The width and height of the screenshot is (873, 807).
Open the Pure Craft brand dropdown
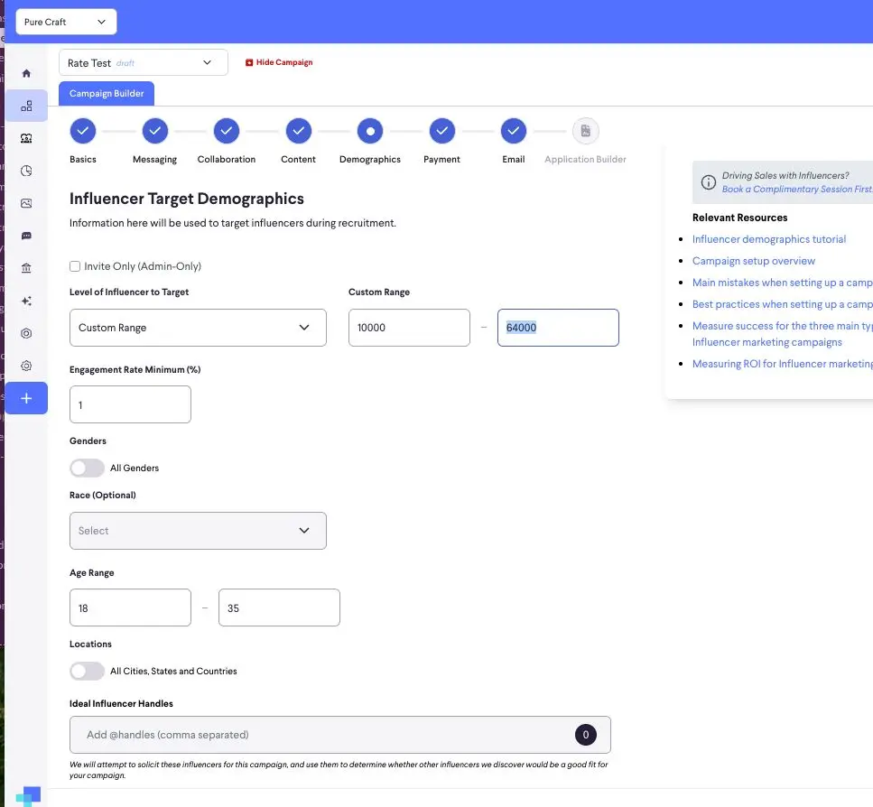(x=66, y=22)
